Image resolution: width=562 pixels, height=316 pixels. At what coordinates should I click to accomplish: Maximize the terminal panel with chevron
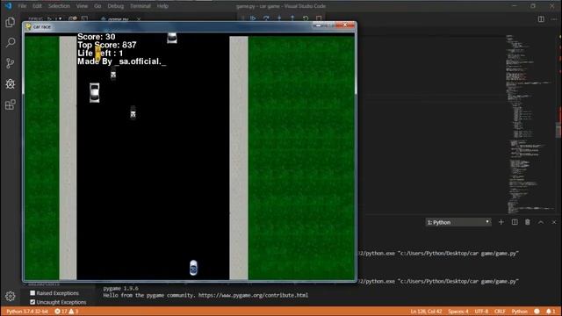pos(541,222)
